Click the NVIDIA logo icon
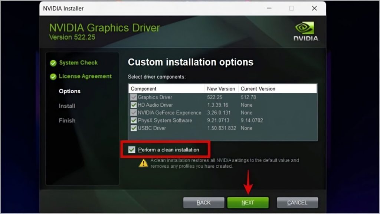Screen dimensions: 380x214 [306, 31]
